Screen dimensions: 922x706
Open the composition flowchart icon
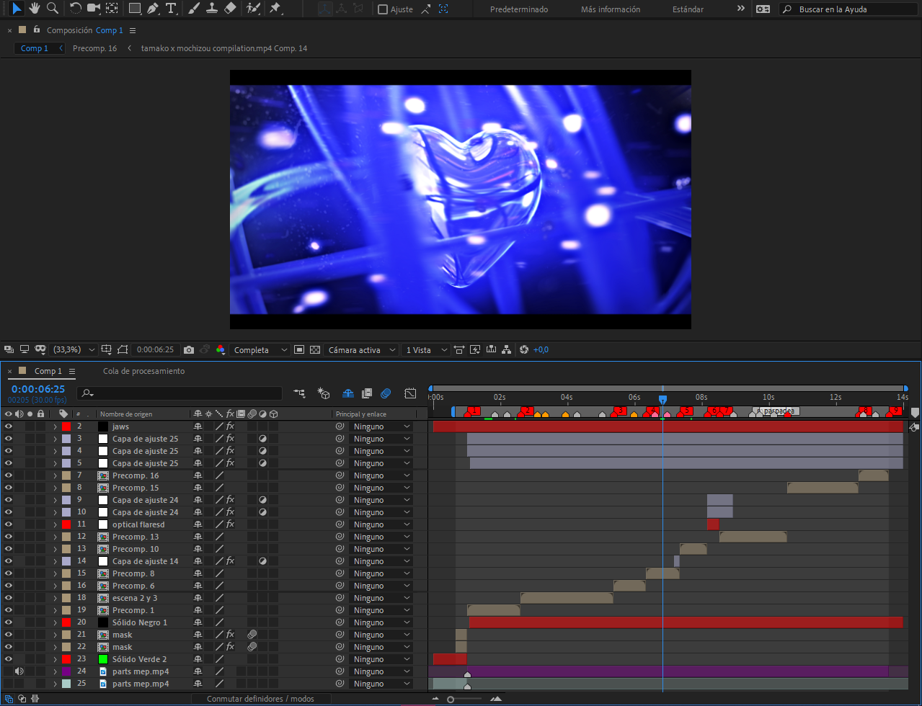coord(507,349)
